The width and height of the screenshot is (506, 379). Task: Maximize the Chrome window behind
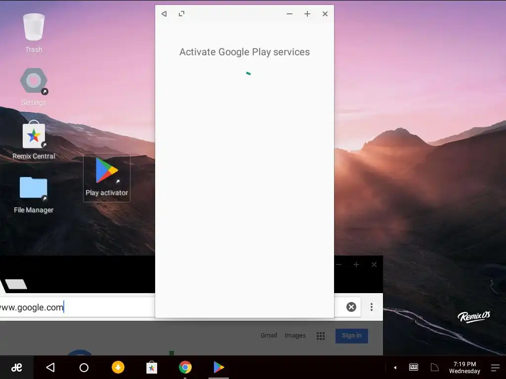[x=356, y=265]
